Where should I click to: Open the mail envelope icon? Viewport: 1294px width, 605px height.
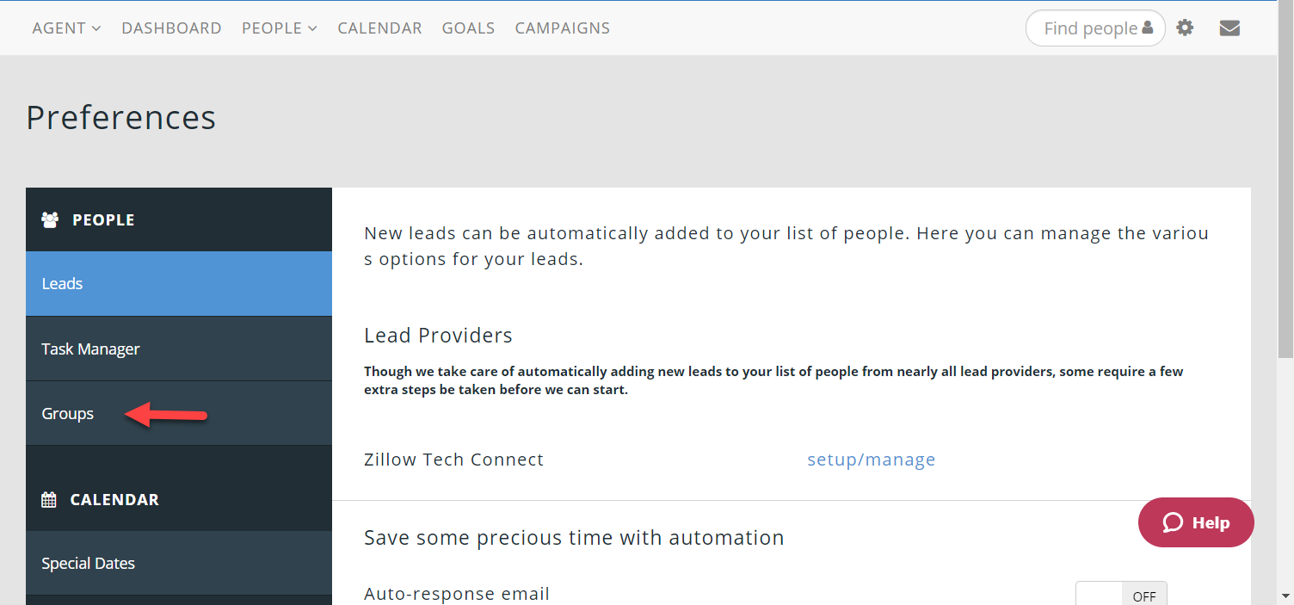coord(1229,28)
